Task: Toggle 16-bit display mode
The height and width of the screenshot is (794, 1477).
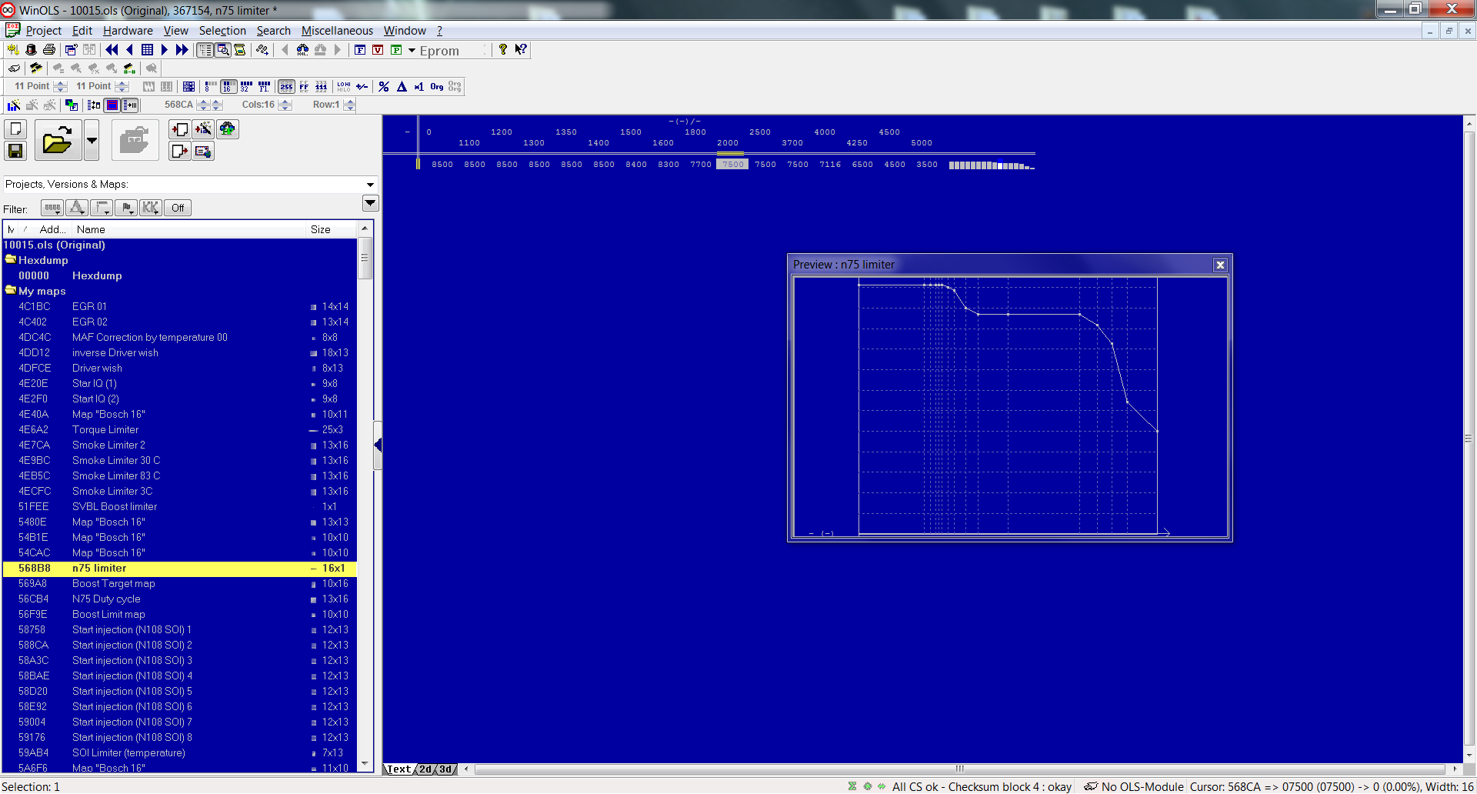Action: coord(228,87)
